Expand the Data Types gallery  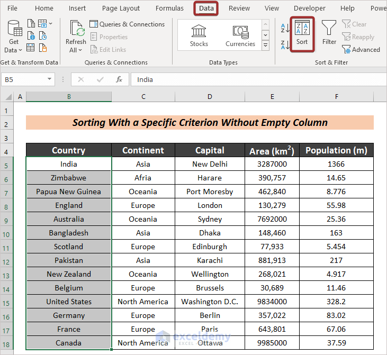(x=266, y=45)
